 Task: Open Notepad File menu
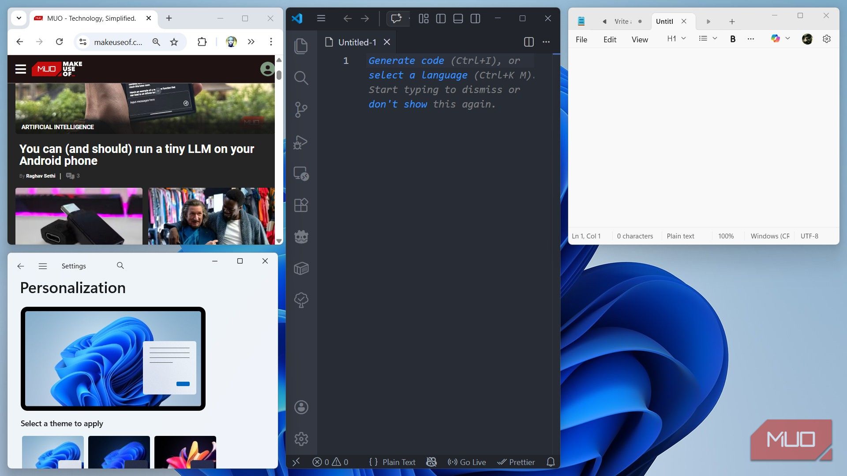581,40
